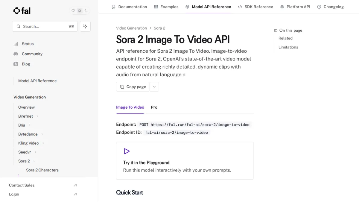Click the Login external arrow icon

click(x=75, y=194)
